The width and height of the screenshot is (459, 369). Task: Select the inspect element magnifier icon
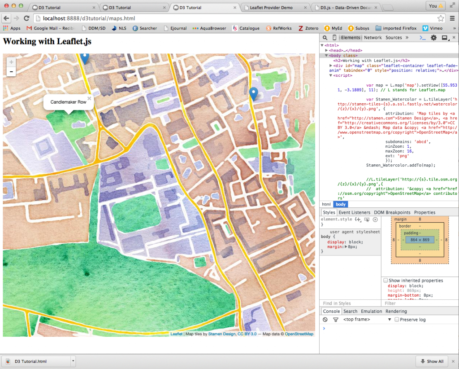(x=325, y=38)
